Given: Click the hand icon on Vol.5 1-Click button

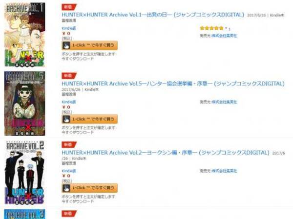Looking at the screenshot, I should tap(66, 119).
